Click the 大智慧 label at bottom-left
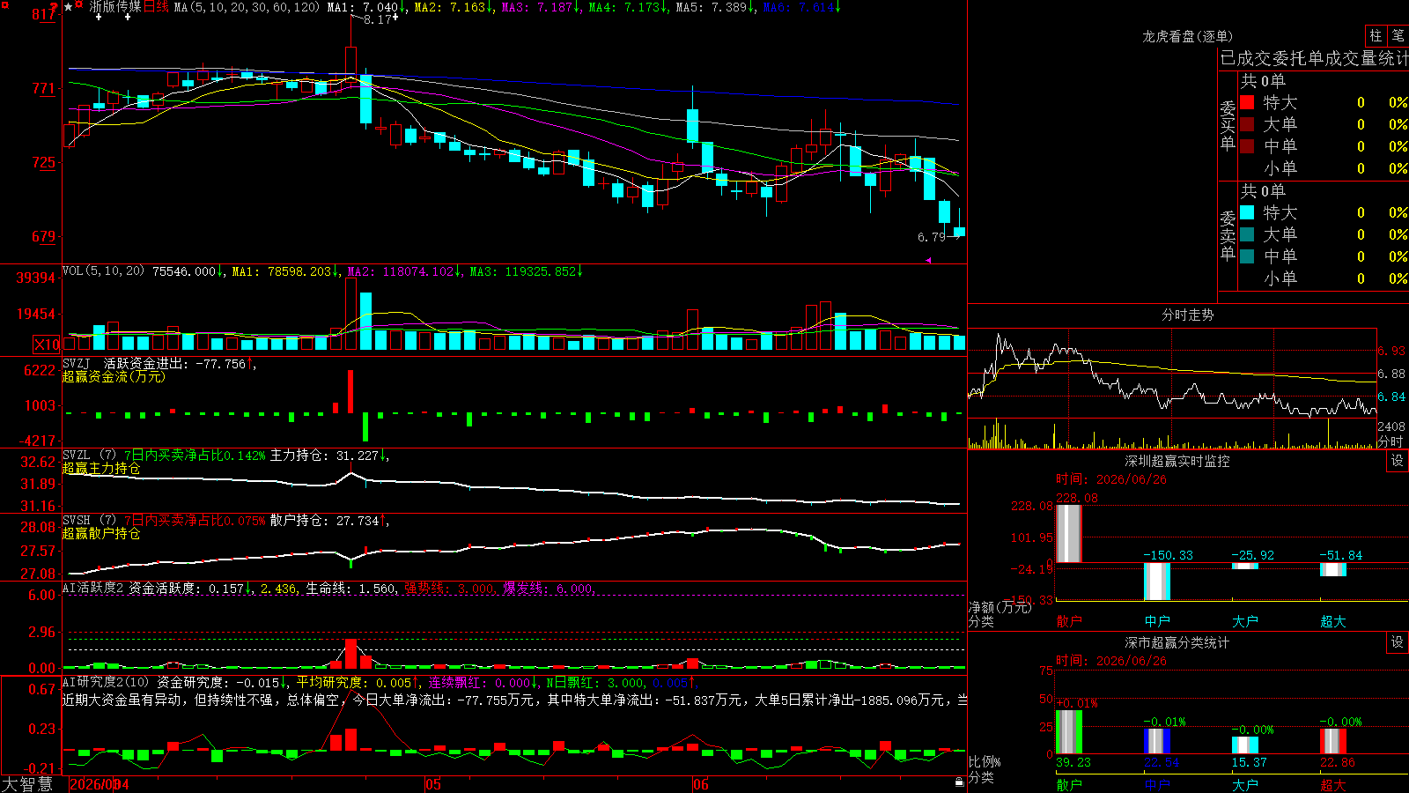 (27, 784)
